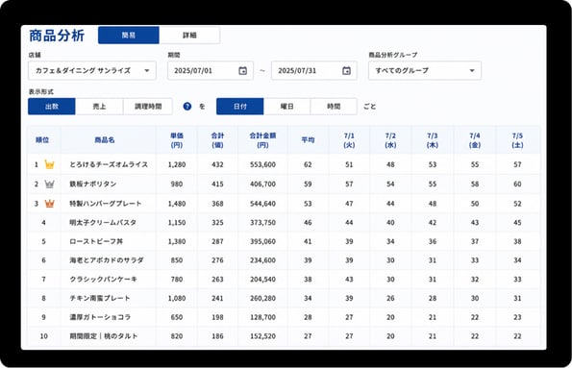
Task: Click the 7/3(木) column header
Action: tap(433, 140)
